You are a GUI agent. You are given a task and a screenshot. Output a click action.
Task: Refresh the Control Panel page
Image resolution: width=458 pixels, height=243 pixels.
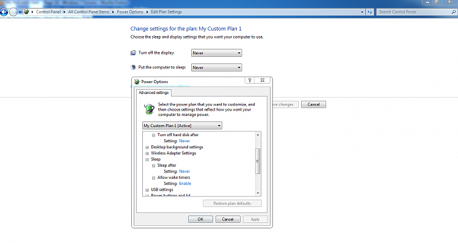370,12
